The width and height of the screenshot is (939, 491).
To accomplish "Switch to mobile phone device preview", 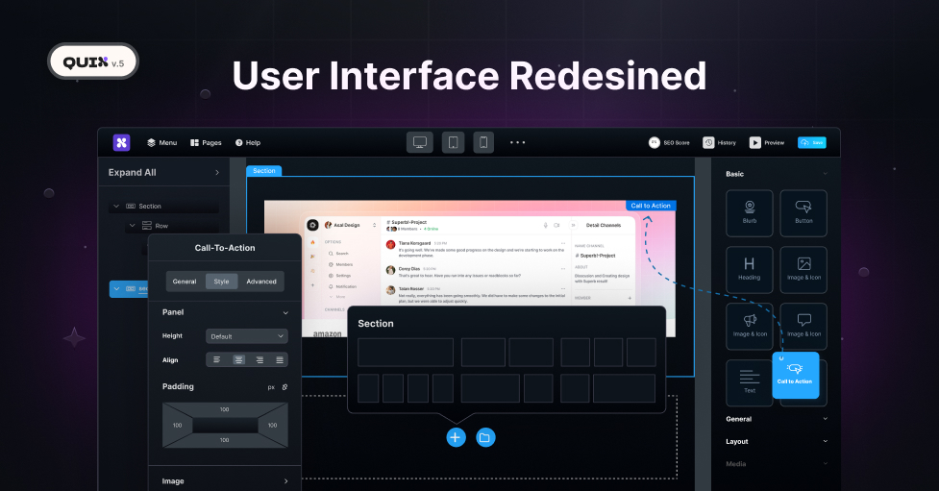I will pyautogui.click(x=483, y=142).
